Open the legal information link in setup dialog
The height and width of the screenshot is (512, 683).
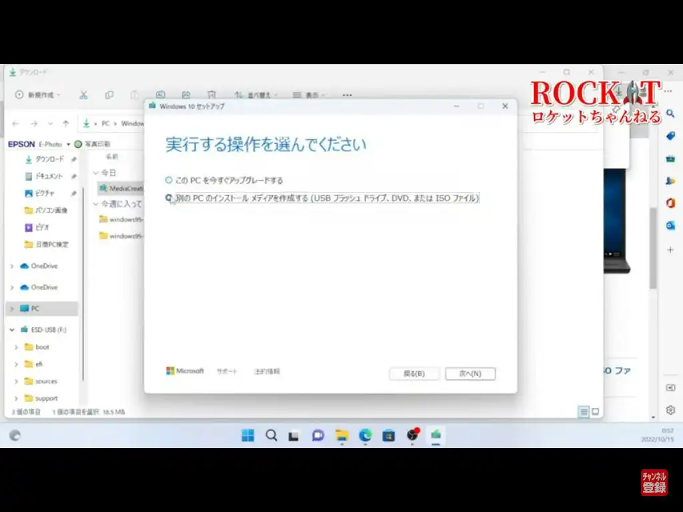(x=267, y=371)
